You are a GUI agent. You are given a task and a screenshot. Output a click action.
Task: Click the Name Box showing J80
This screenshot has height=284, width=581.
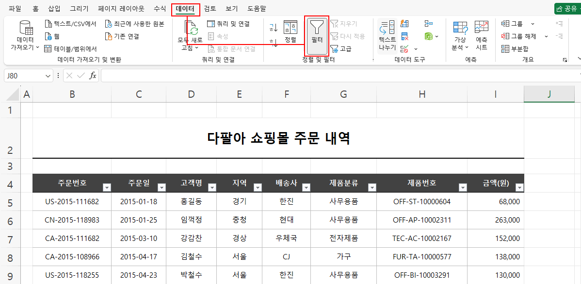click(x=25, y=75)
